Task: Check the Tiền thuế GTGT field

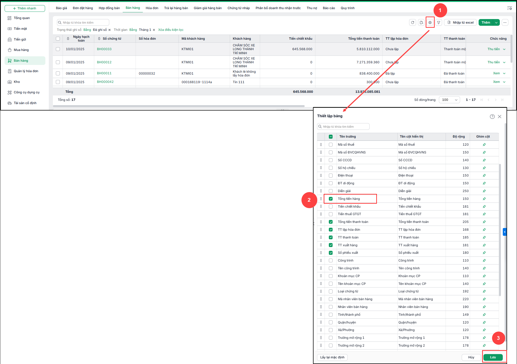Action: (x=331, y=214)
